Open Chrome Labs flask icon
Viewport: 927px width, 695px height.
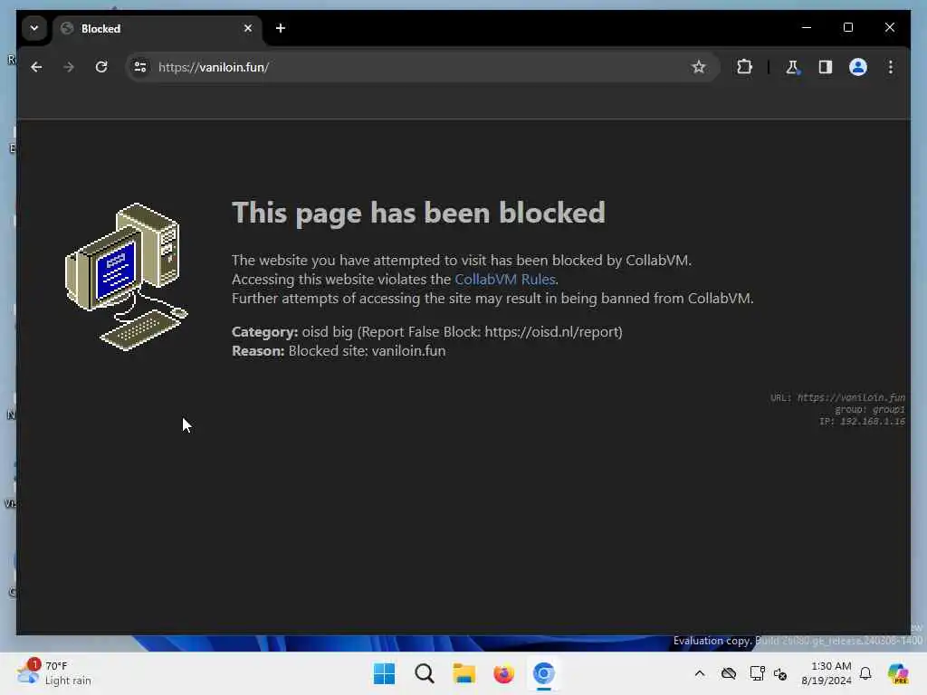pos(792,67)
